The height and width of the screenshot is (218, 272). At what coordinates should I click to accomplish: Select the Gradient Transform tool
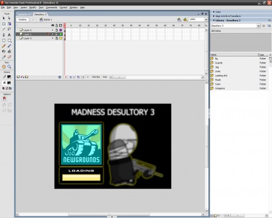click(x=9, y=24)
